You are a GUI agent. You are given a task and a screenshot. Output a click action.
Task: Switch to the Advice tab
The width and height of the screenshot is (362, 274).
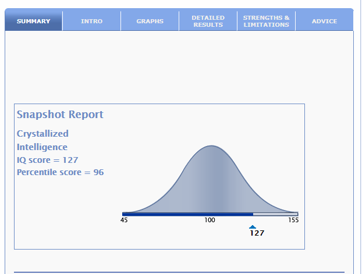[324, 22]
